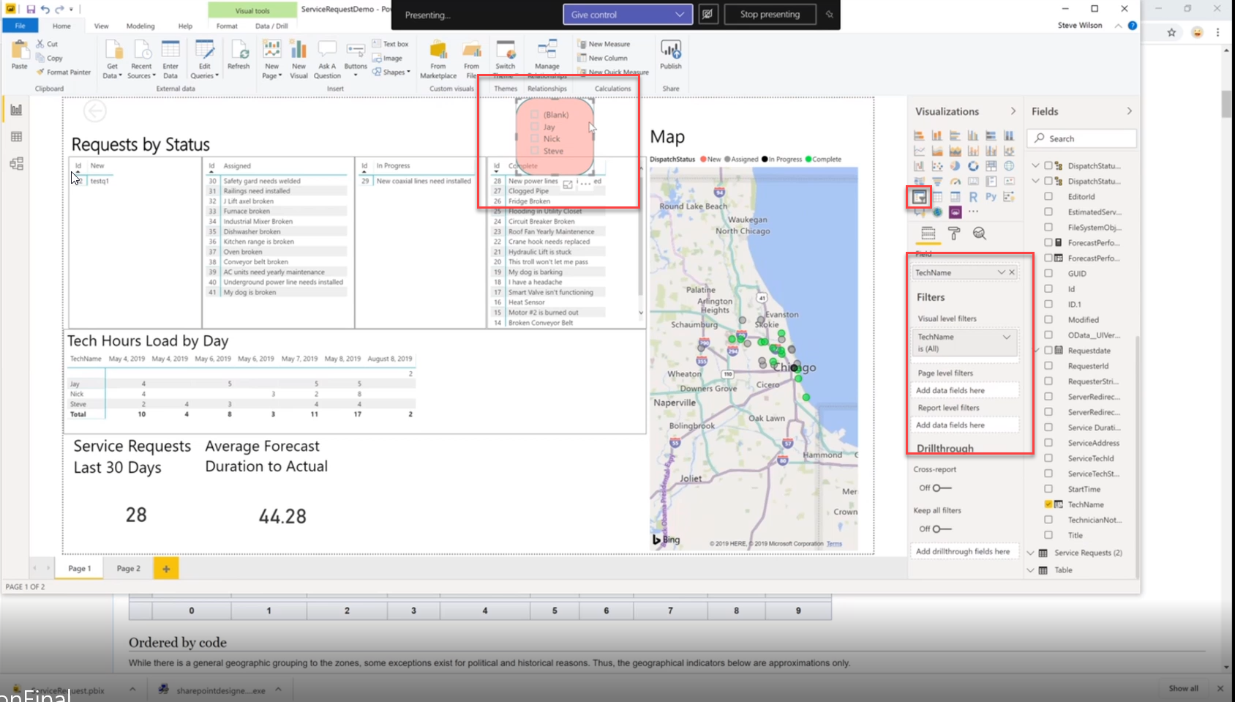Check the StartTime field
This screenshot has width=1235, height=702.
coord(1048,488)
